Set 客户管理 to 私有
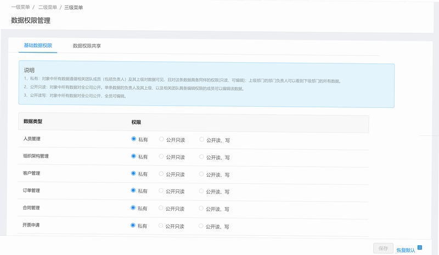Screen dimensions: 439x255 point(133,173)
